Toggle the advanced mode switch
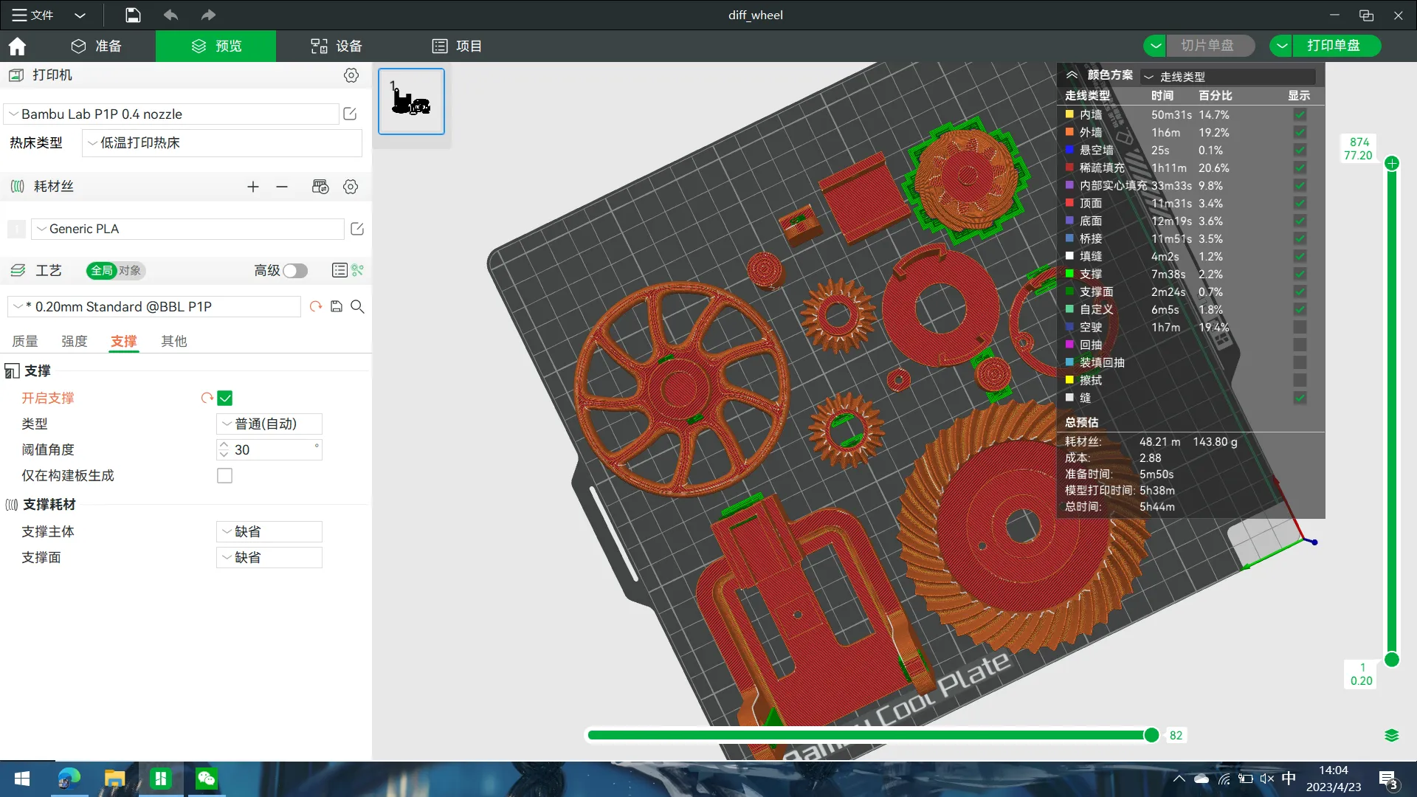Screen dimensions: 1417x797 295,271
